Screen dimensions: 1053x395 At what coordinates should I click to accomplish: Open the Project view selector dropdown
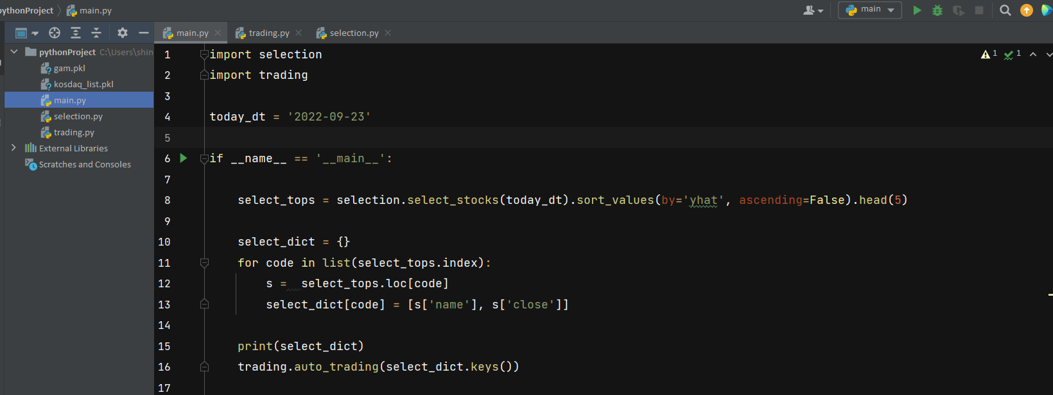(x=26, y=33)
